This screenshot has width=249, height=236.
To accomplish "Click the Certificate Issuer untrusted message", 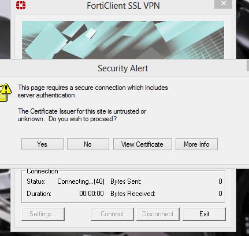I will (82, 115).
